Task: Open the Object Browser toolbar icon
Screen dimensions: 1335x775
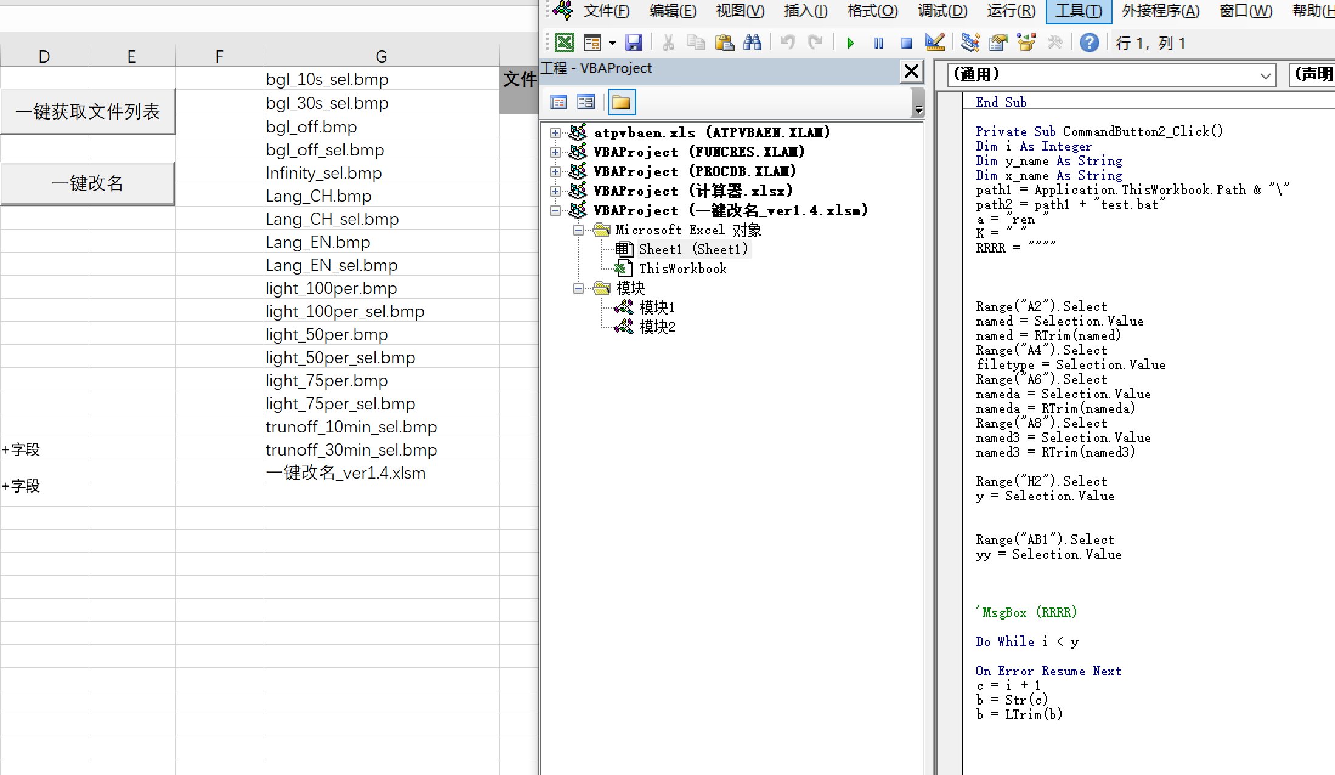Action: [x=1026, y=43]
